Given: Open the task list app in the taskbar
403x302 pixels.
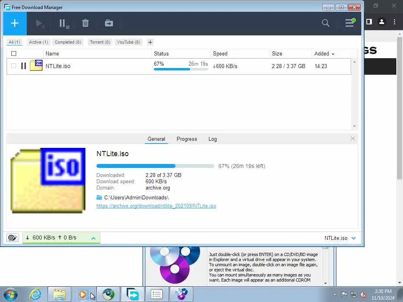Looking at the screenshot, I should coord(157,294).
